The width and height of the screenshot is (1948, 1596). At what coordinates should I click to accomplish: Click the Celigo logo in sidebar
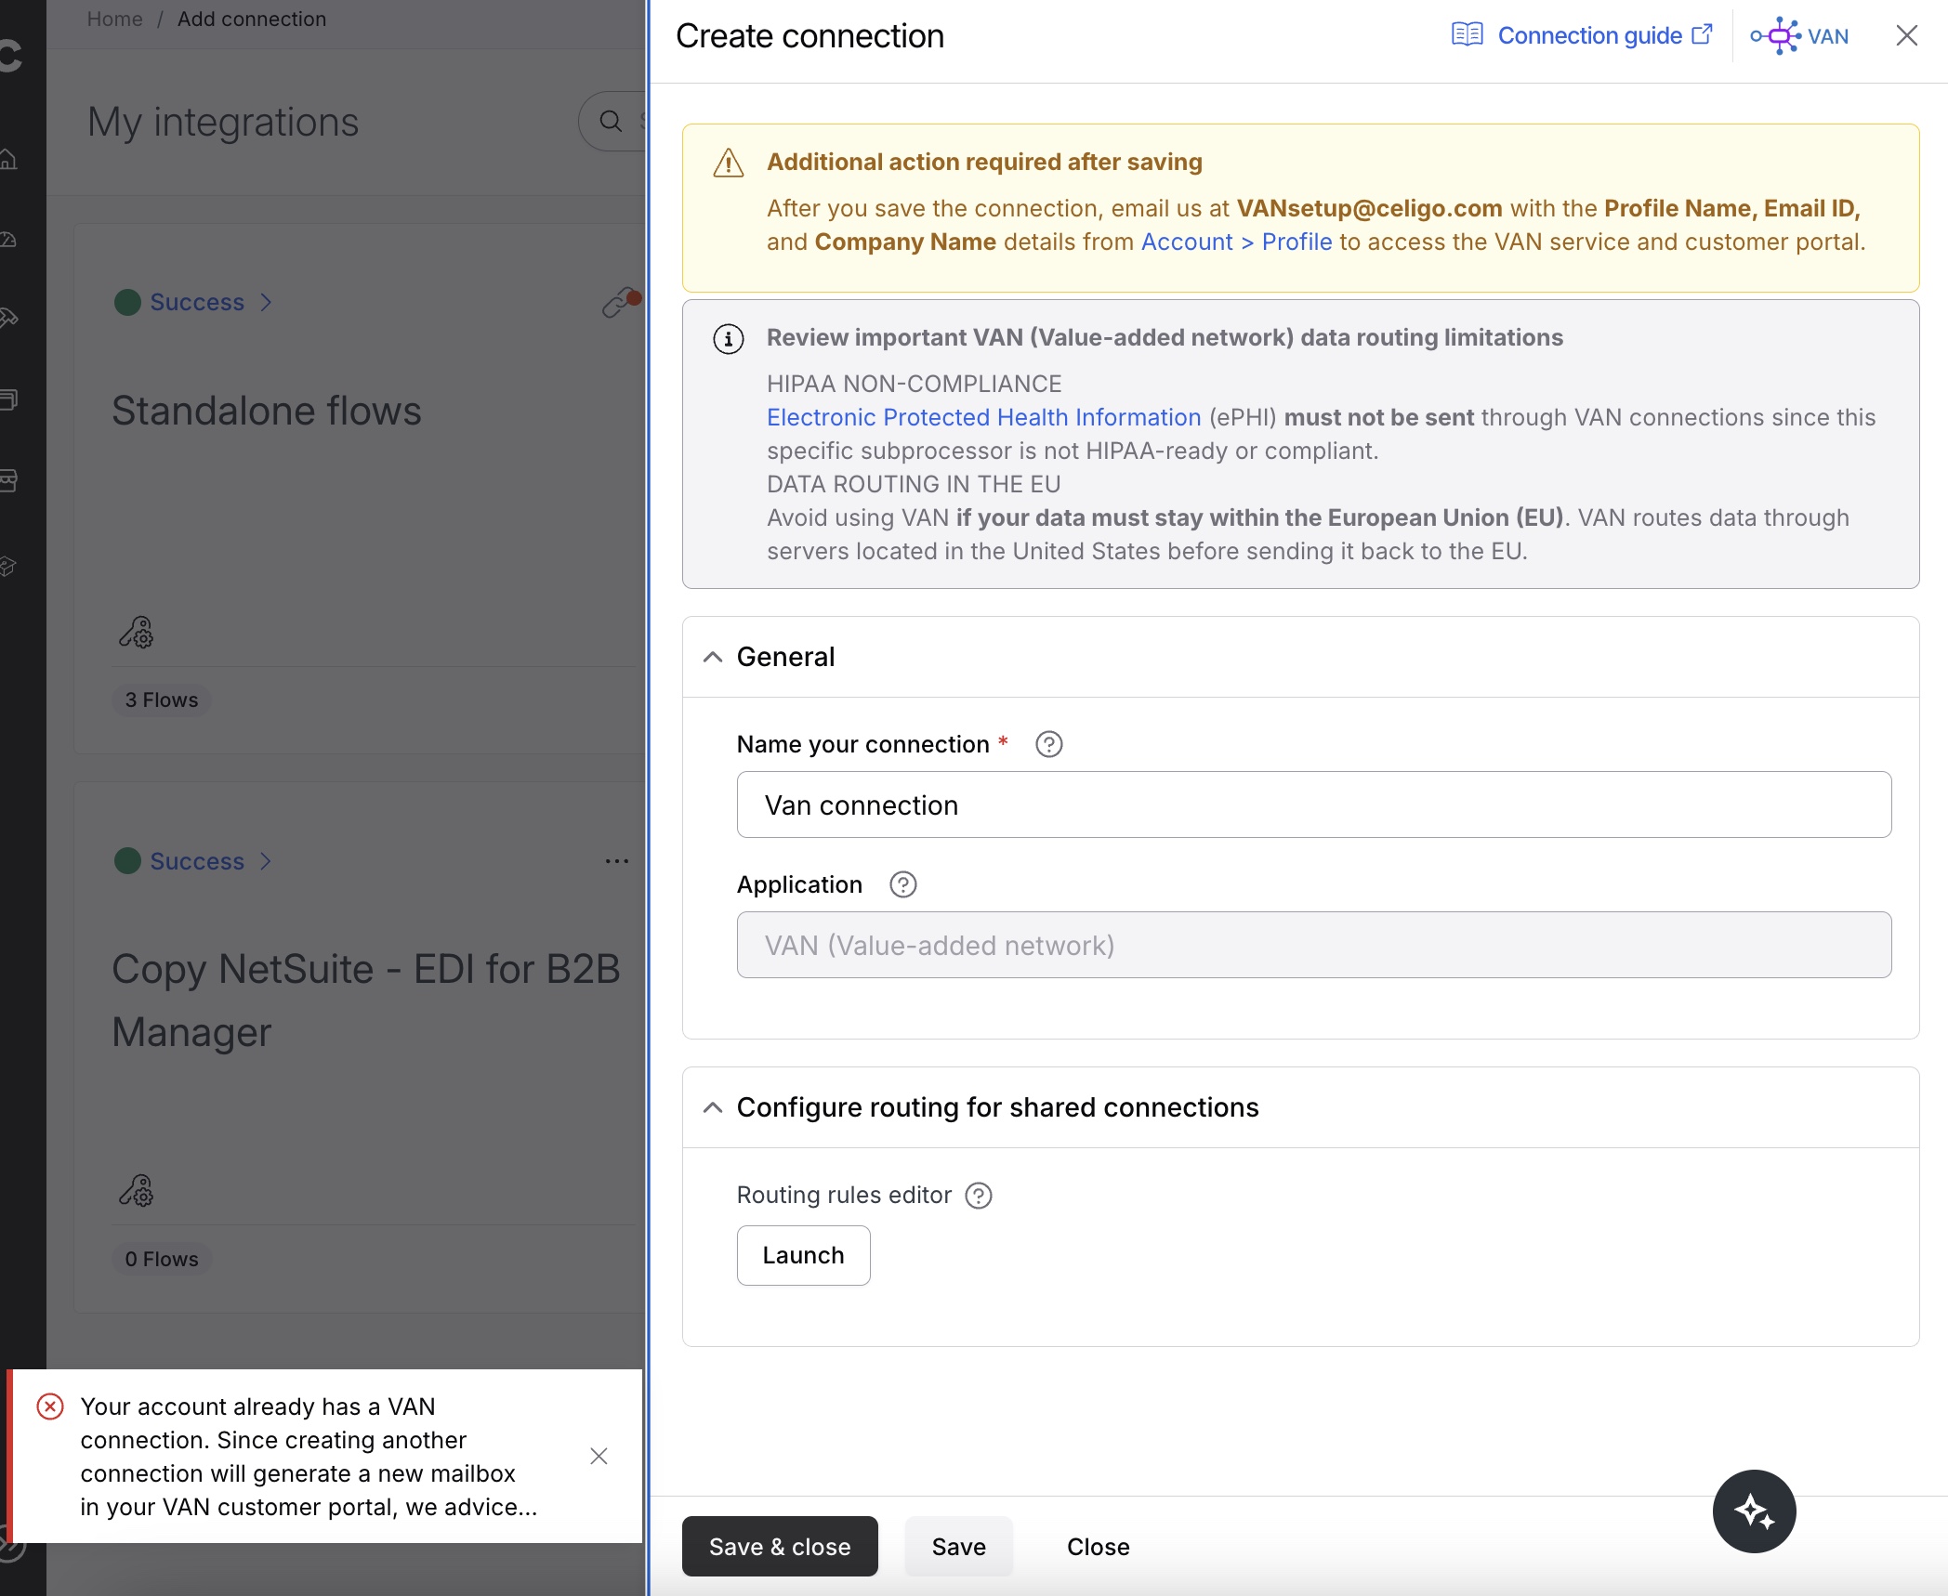point(11,56)
